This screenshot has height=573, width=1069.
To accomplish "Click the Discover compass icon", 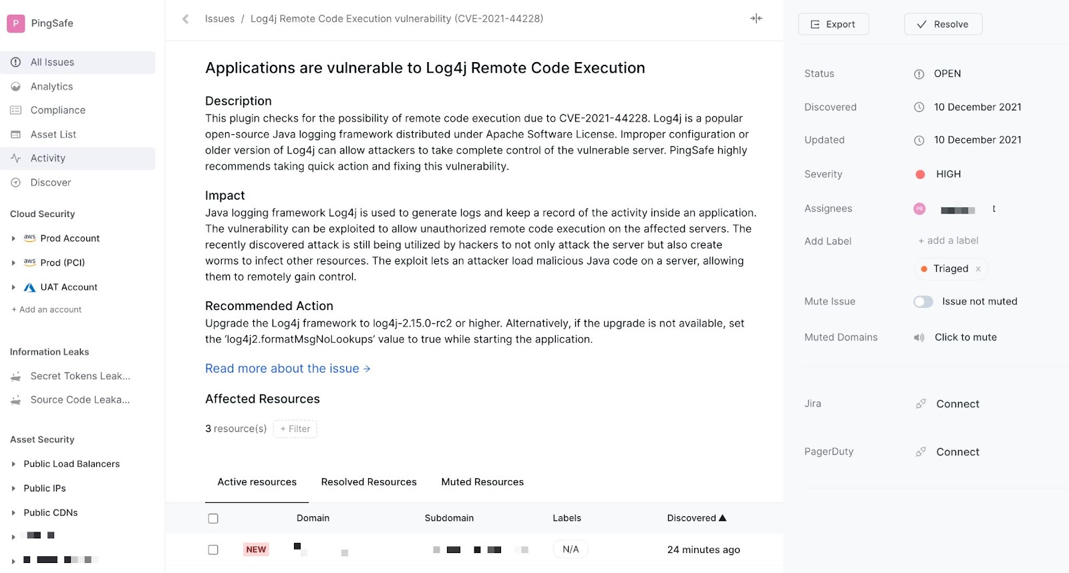I will pos(16,182).
